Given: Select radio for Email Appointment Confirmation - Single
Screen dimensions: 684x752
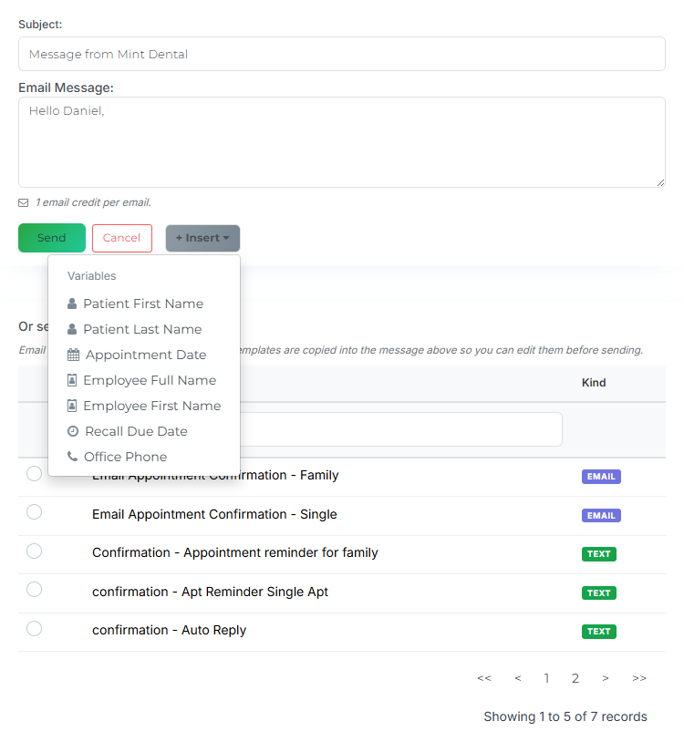Looking at the screenshot, I should pos(34,512).
